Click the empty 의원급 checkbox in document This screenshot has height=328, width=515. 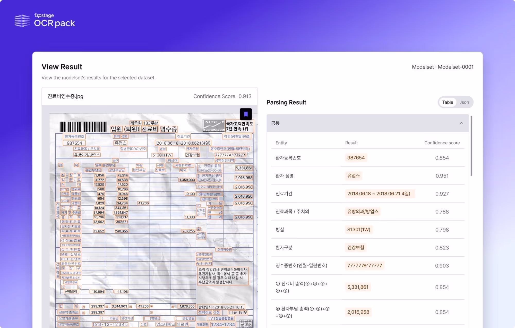(105, 318)
